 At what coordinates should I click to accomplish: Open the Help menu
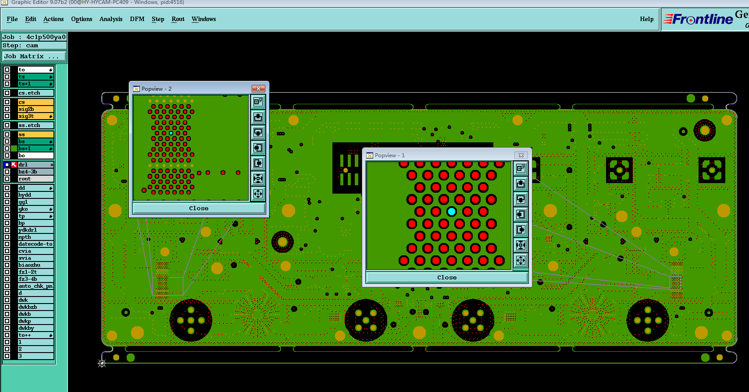point(647,19)
